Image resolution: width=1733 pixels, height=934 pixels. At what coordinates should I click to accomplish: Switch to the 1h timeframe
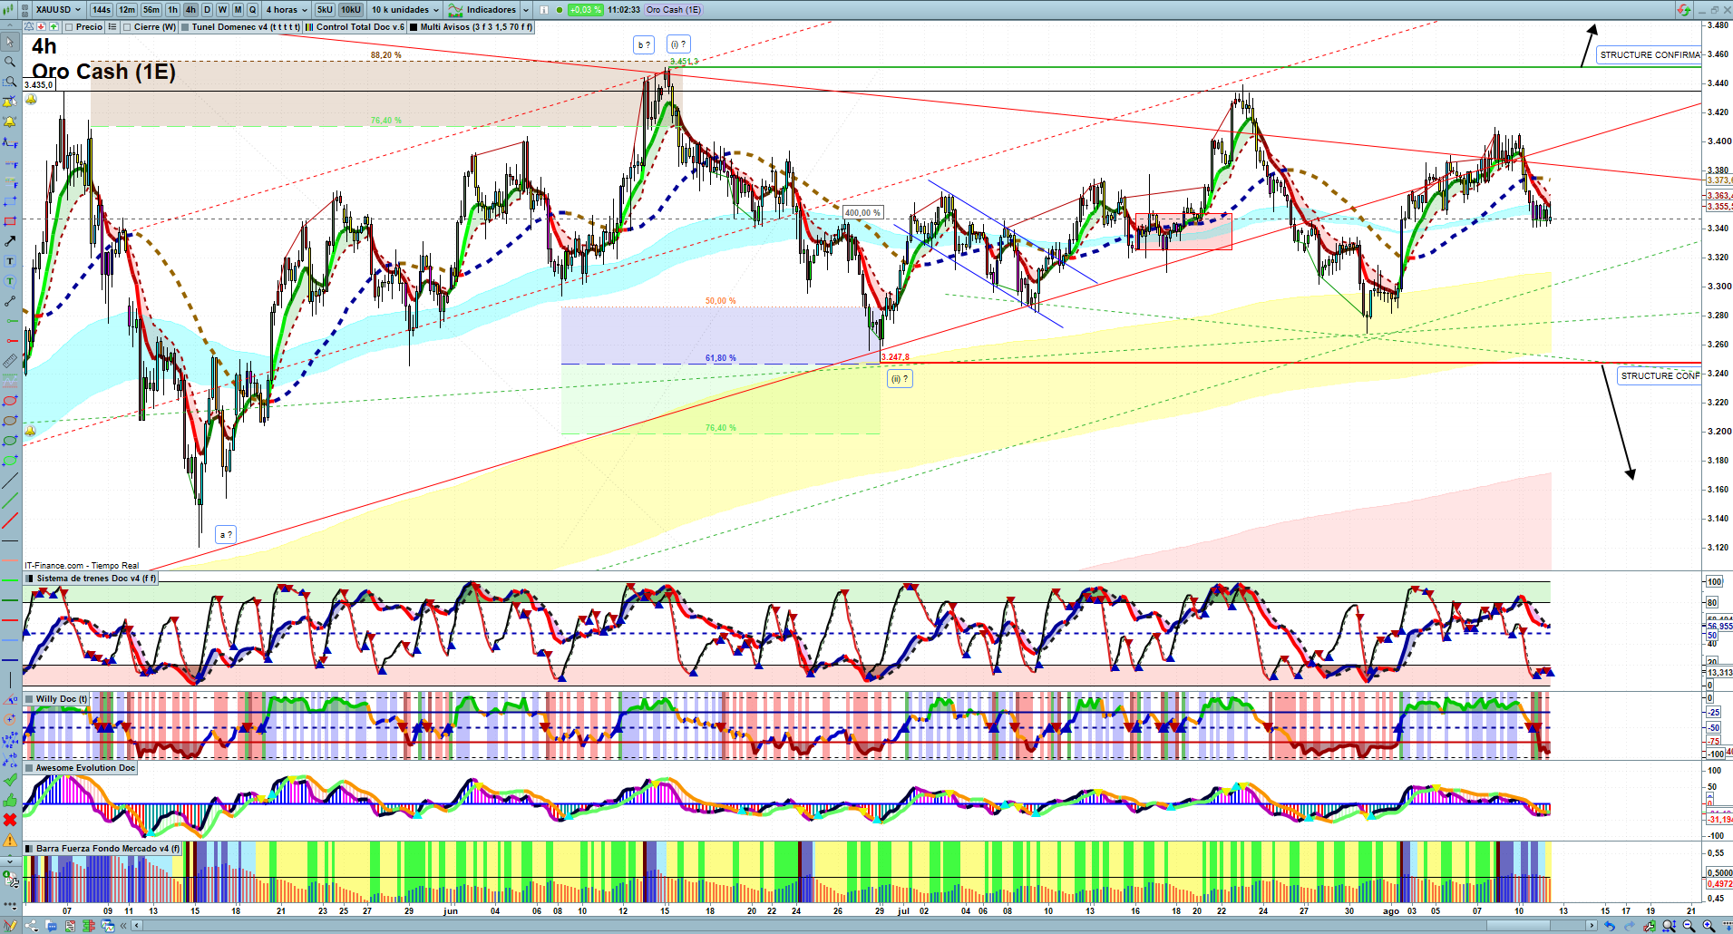[172, 10]
